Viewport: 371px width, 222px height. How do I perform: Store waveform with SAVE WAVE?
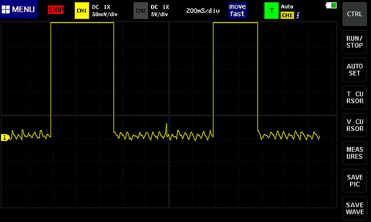[x=354, y=208]
